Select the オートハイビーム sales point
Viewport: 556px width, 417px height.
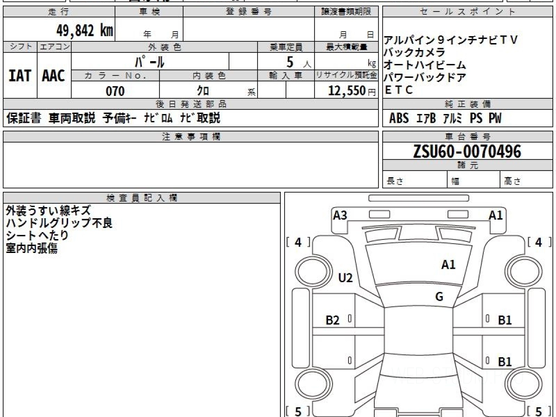(x=425, y=65)
